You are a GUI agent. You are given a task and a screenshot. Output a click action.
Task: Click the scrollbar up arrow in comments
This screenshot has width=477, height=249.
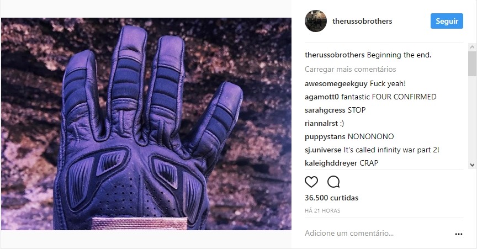(472, 47)
